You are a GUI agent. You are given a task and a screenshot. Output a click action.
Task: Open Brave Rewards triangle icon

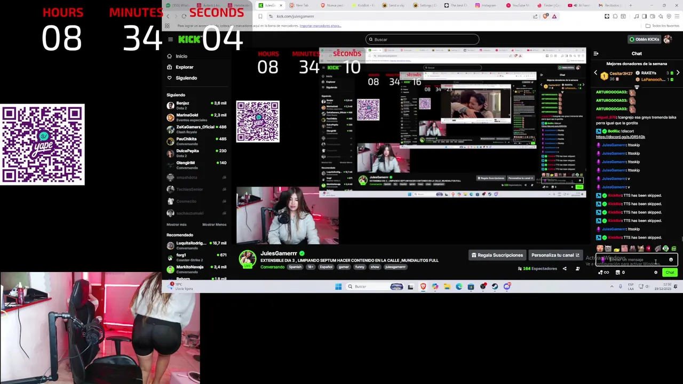click(554, 17)
